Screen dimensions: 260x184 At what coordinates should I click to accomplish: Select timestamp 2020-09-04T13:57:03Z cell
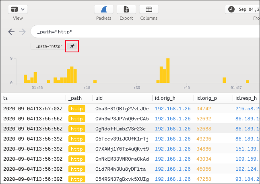coord(33,109)
